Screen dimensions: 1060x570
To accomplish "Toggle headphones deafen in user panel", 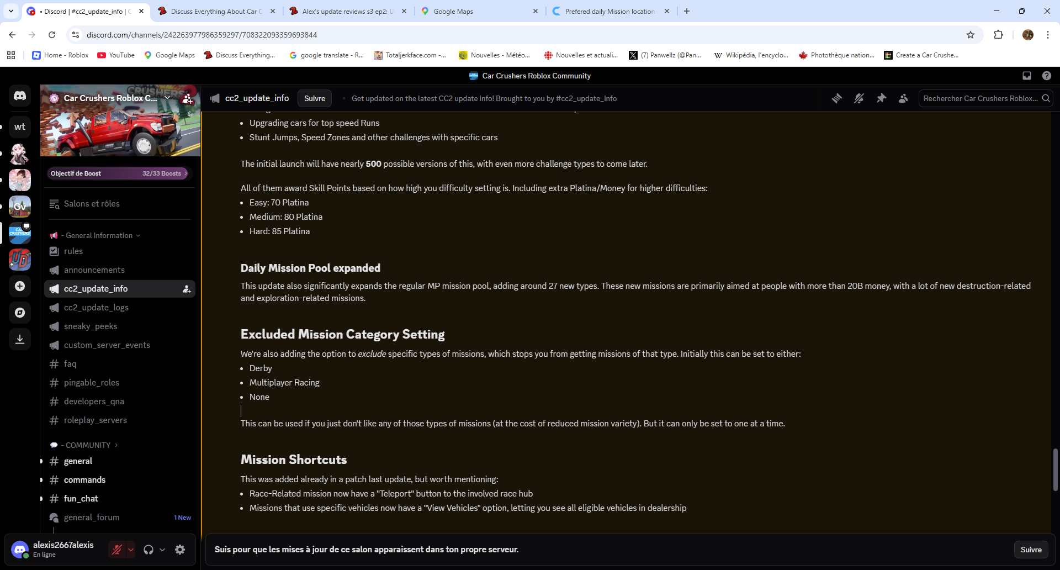I will 149,550.
